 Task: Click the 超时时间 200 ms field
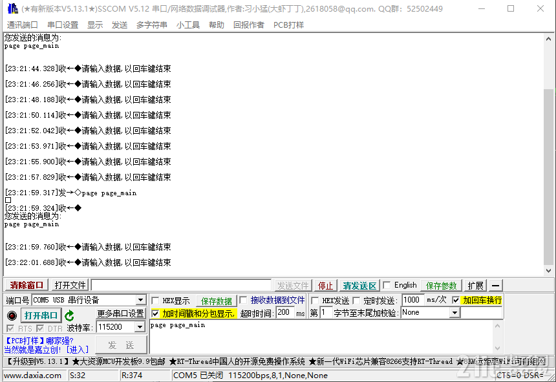pyautogui.click(x=285, y=313)
